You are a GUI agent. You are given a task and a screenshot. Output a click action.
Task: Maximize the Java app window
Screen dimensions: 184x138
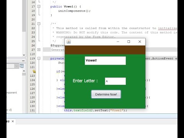(129, 42)
